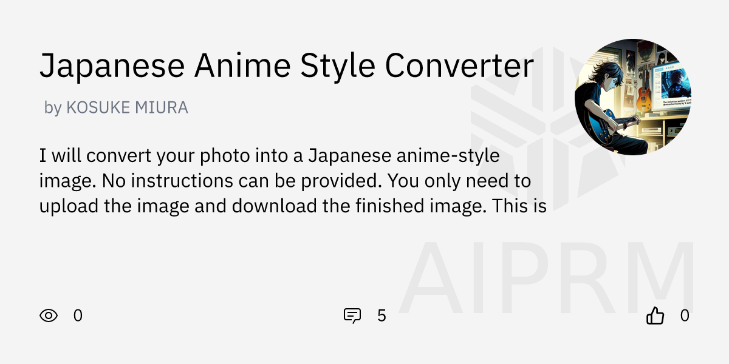Click the speech bubble comment indicator
Image resolution: width=729 pixels, height=364 pixels.
coord(352,315)
